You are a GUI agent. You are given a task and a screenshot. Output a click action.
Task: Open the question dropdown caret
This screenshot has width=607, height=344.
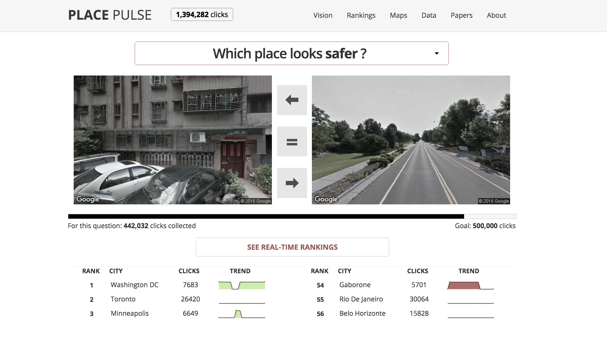[x=437, y=53]
